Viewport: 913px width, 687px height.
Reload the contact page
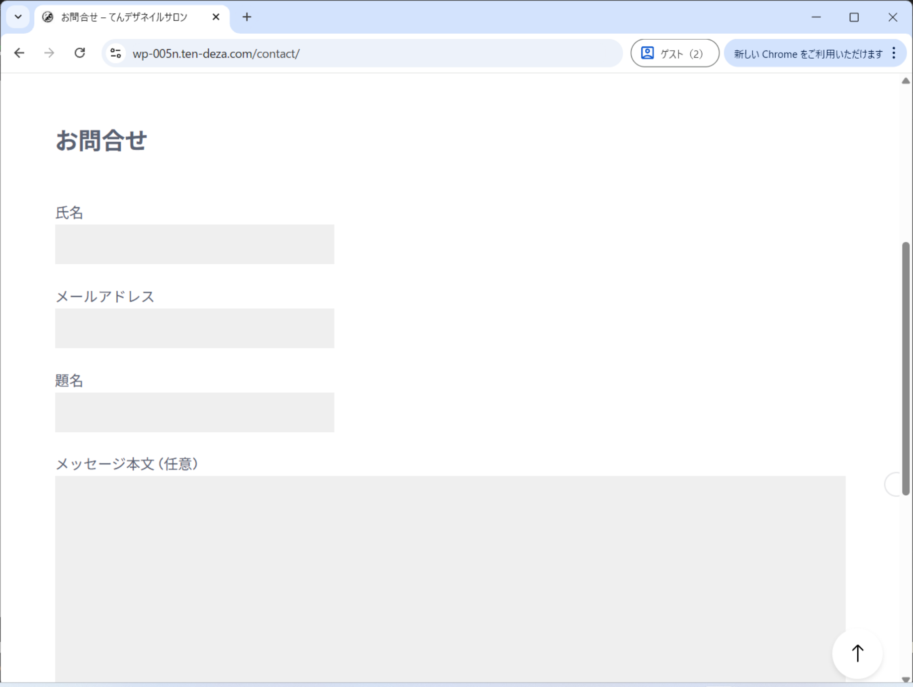click(x=80, y=53)
